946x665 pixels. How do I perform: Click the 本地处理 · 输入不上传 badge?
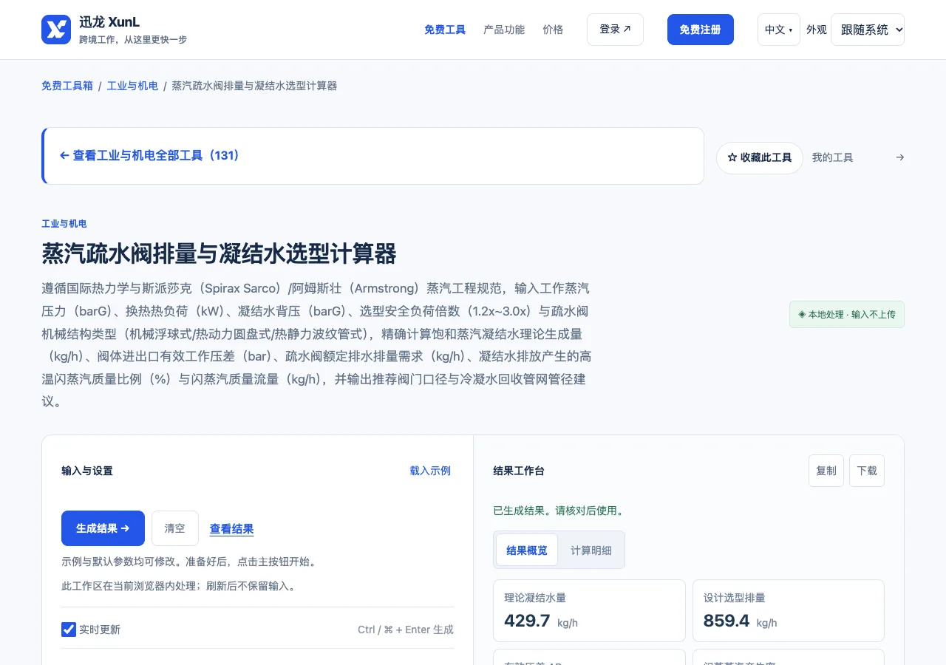[x=847, y=314]
